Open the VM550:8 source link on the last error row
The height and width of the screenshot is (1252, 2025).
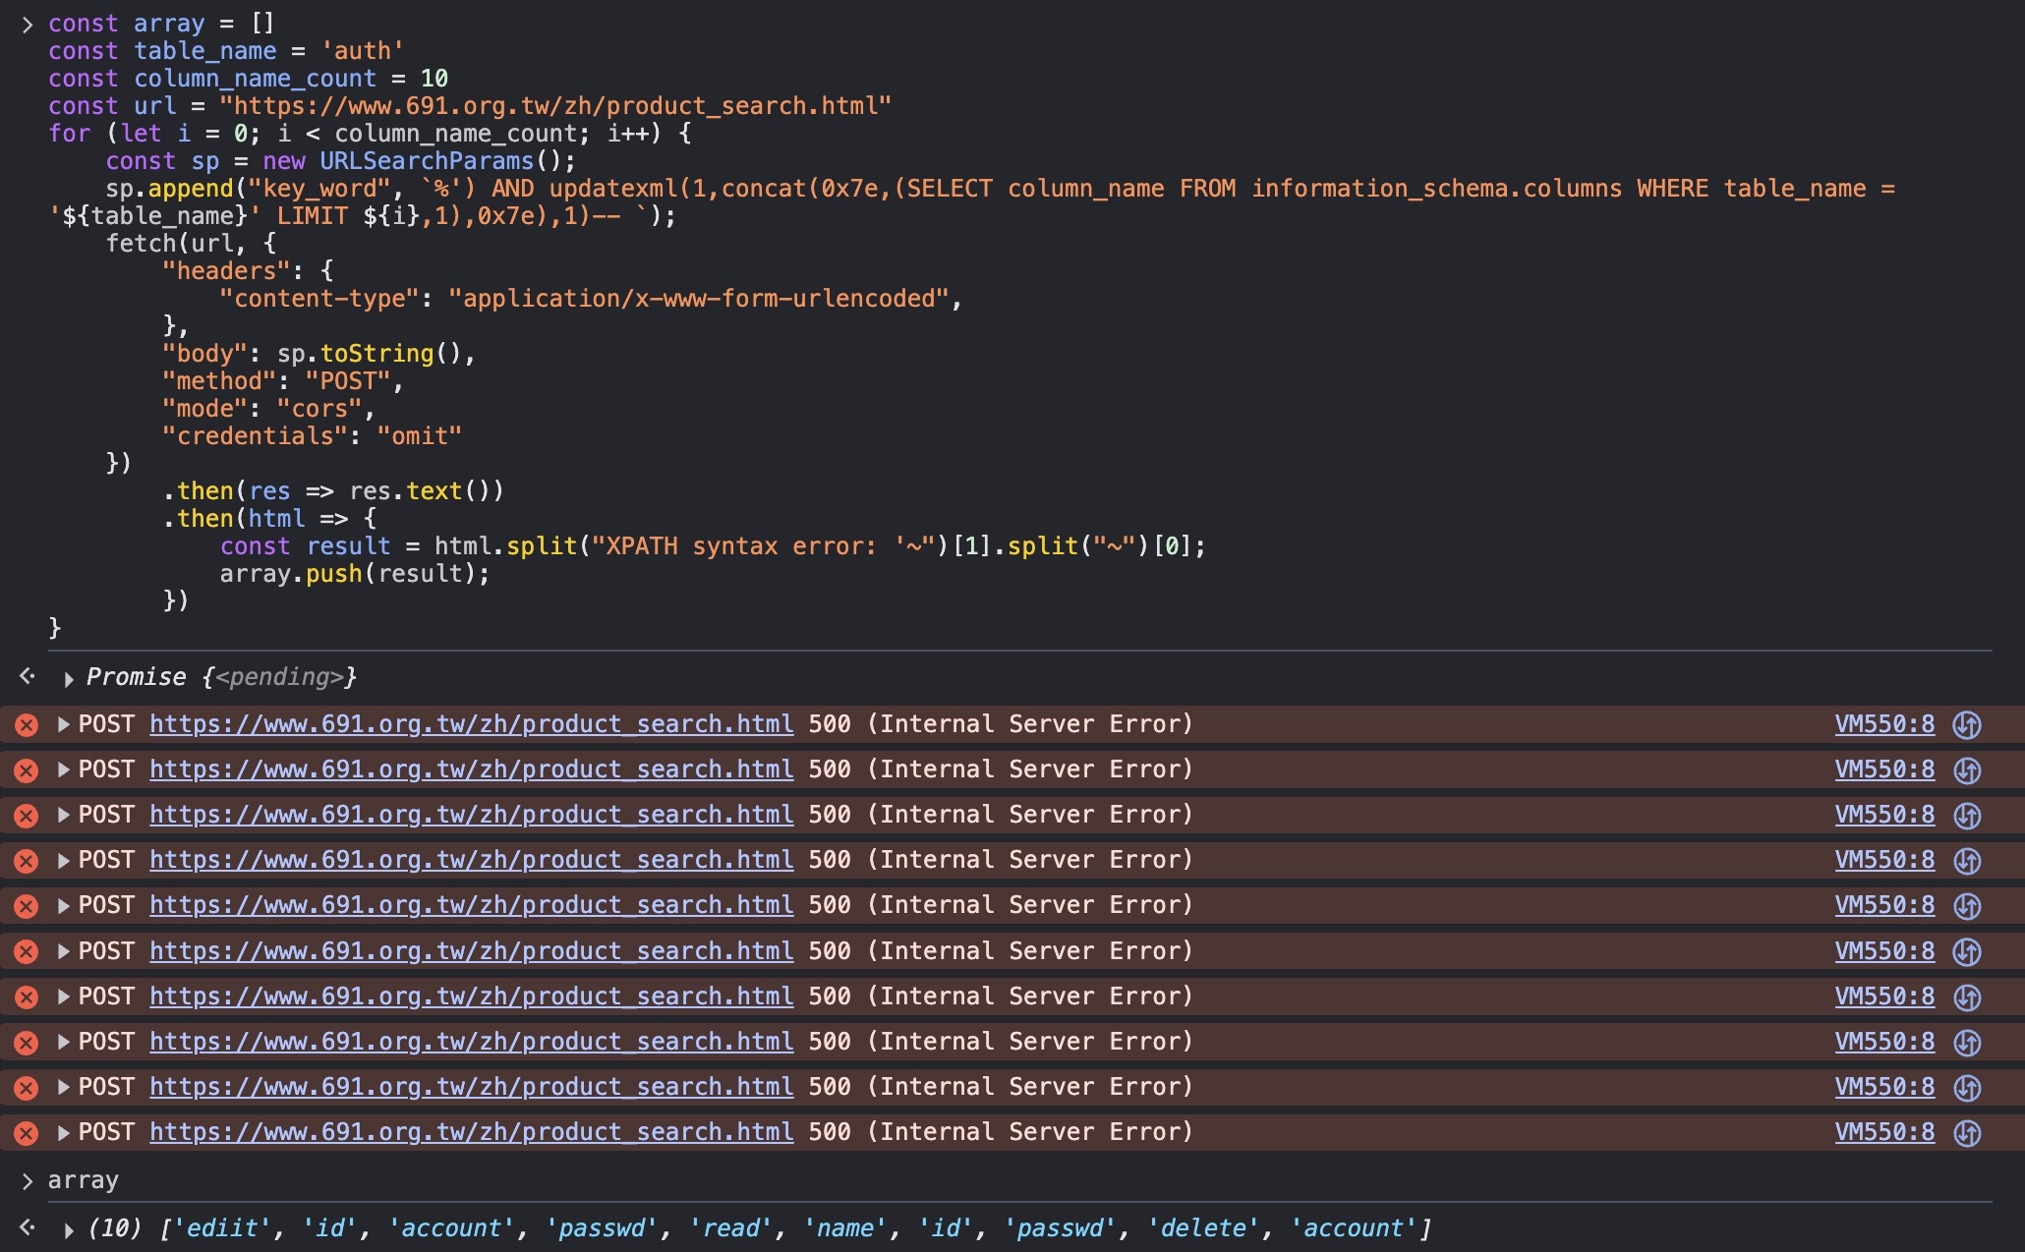tap(1884, 1132)
